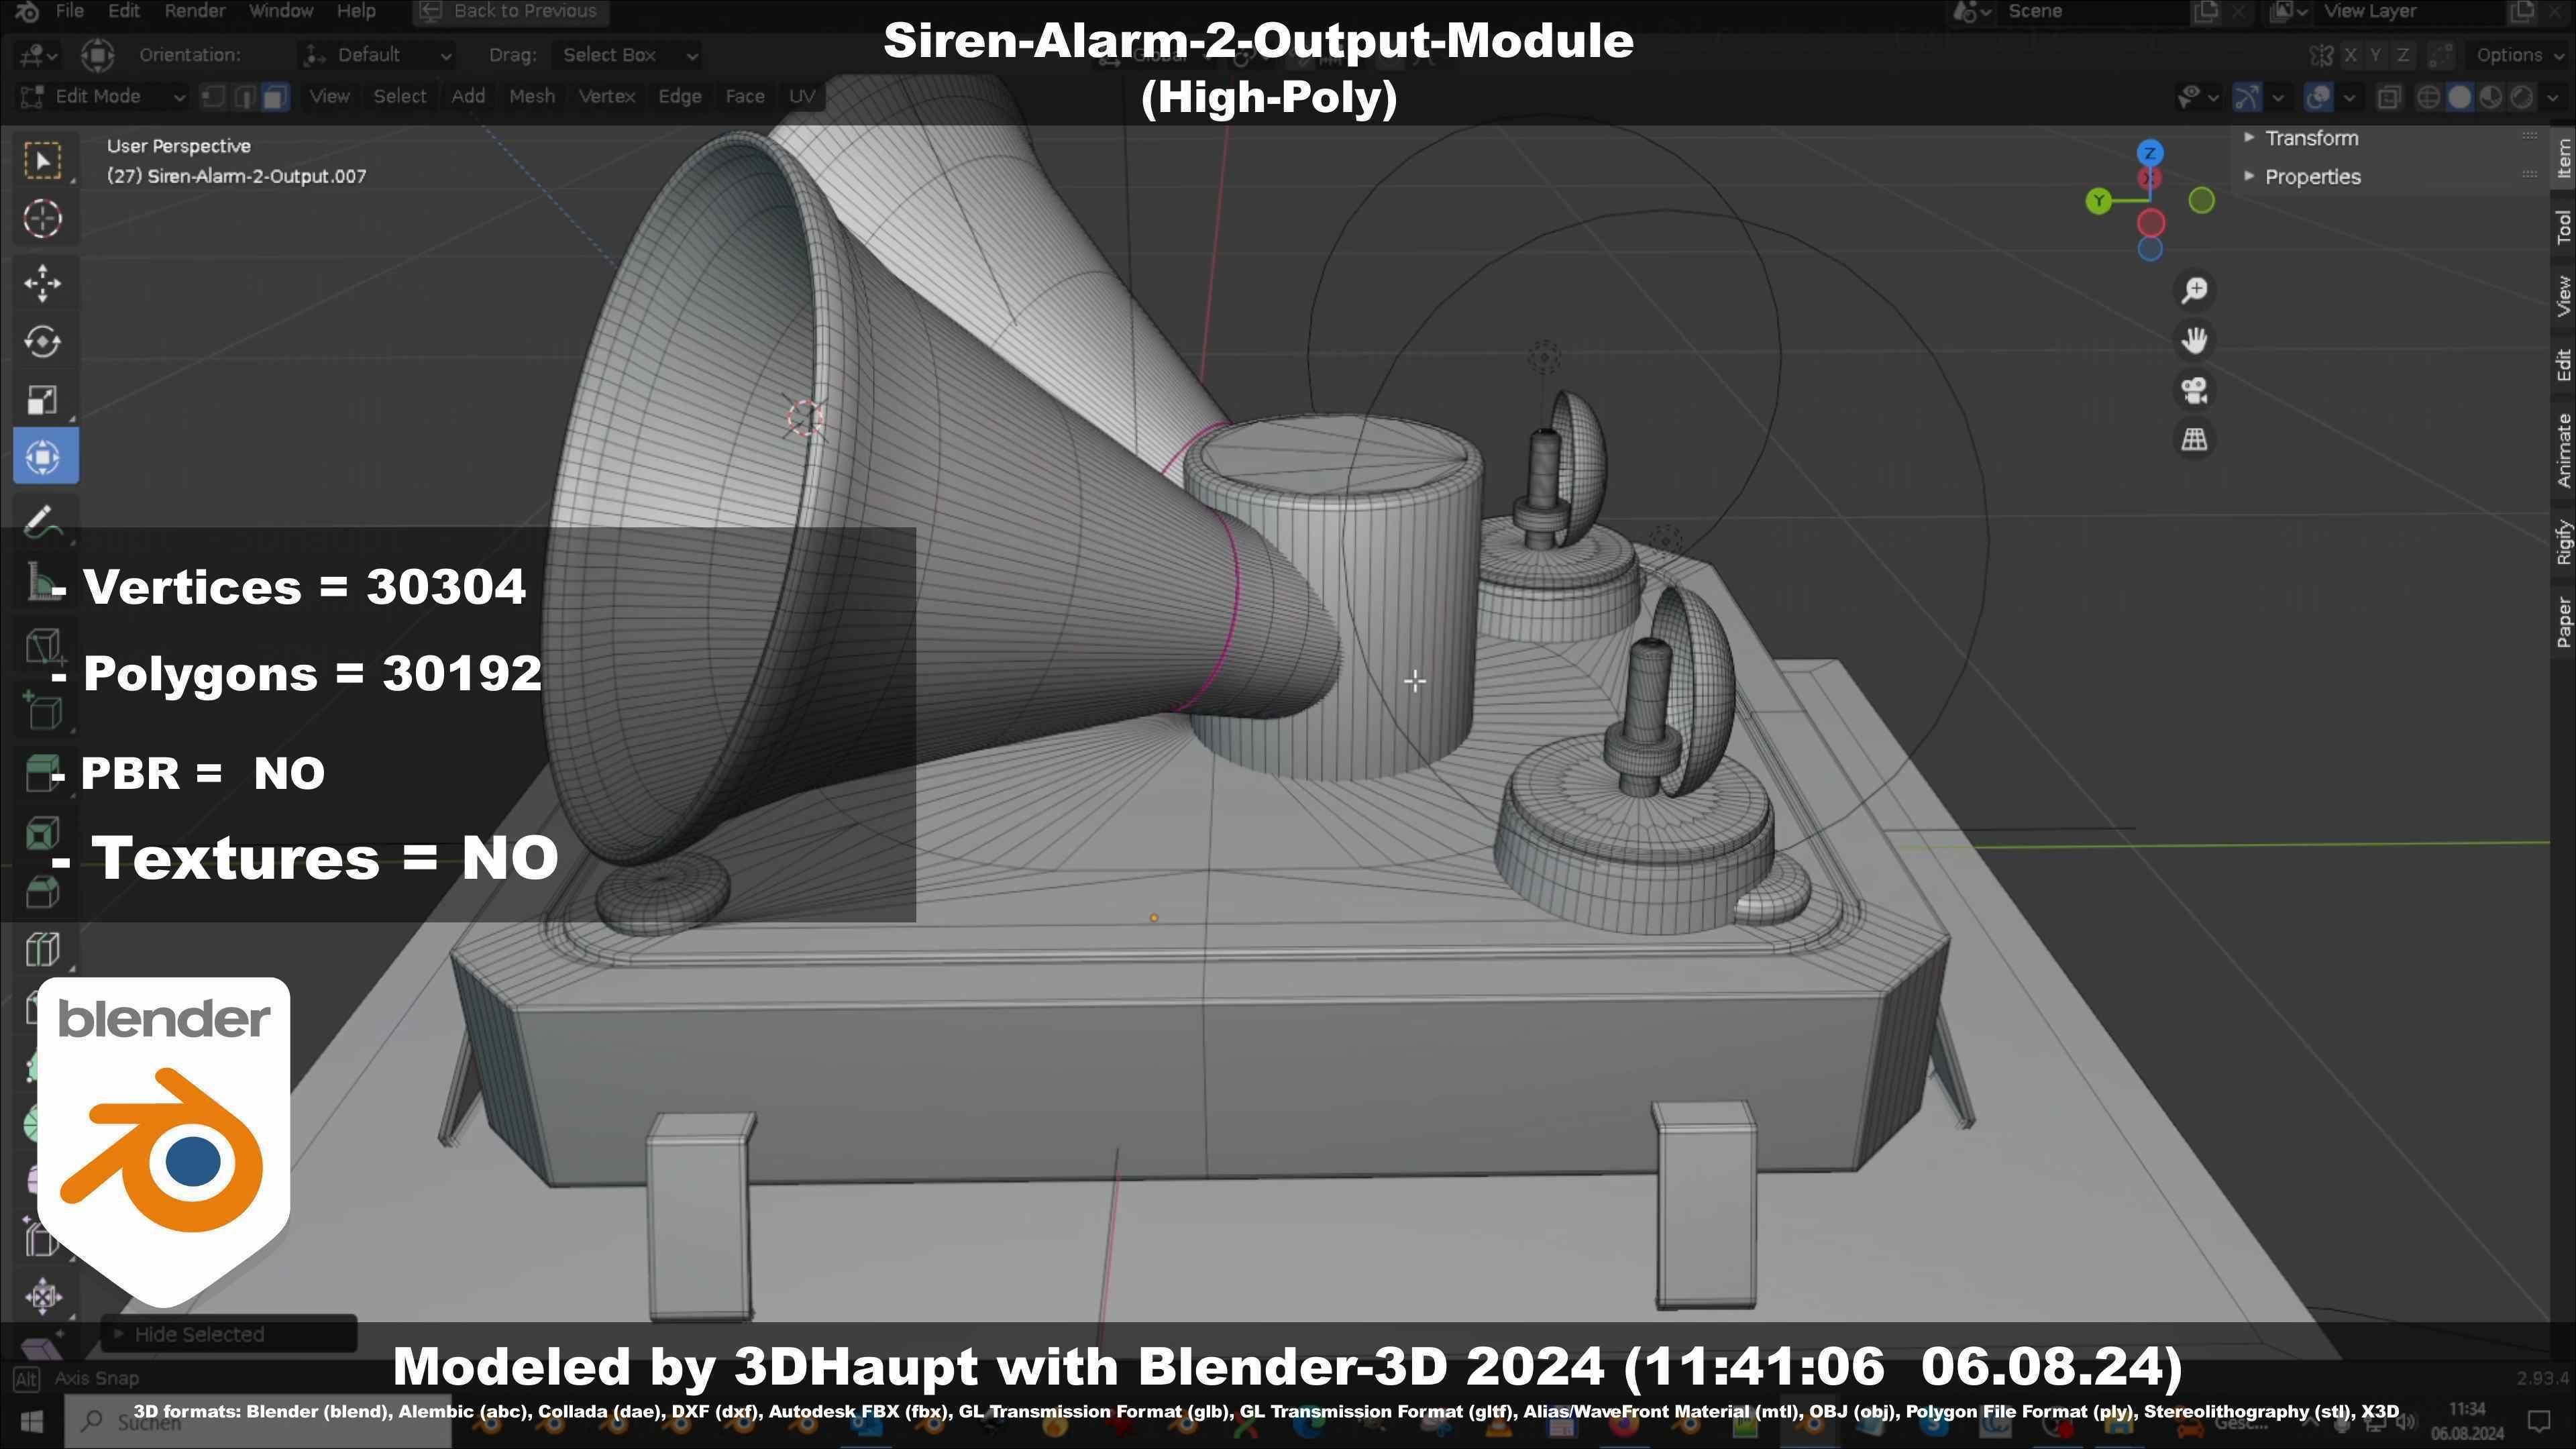Open overlays options dropdown arrow
2576x1449 pixels.
tap(2349, 97)
